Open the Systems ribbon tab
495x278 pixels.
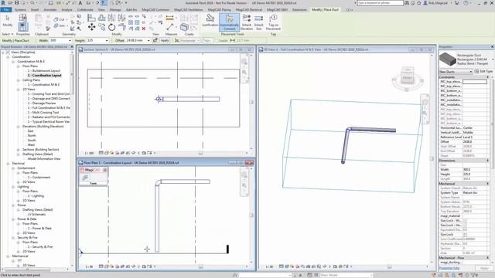point(20,10)
